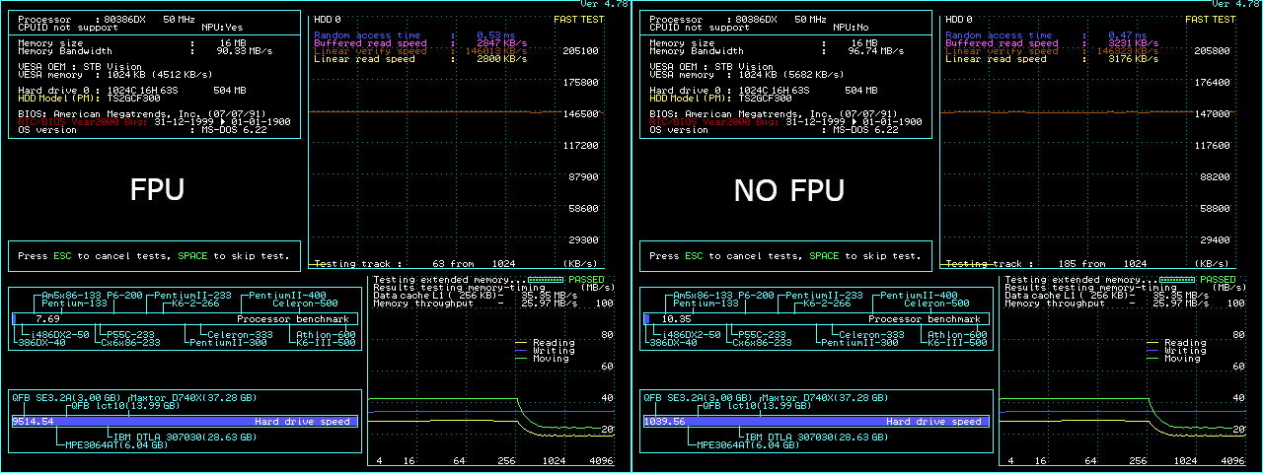The image size is (1263, 473).
Task: Click graph axis value 58800
Action: click(1213, 209)
